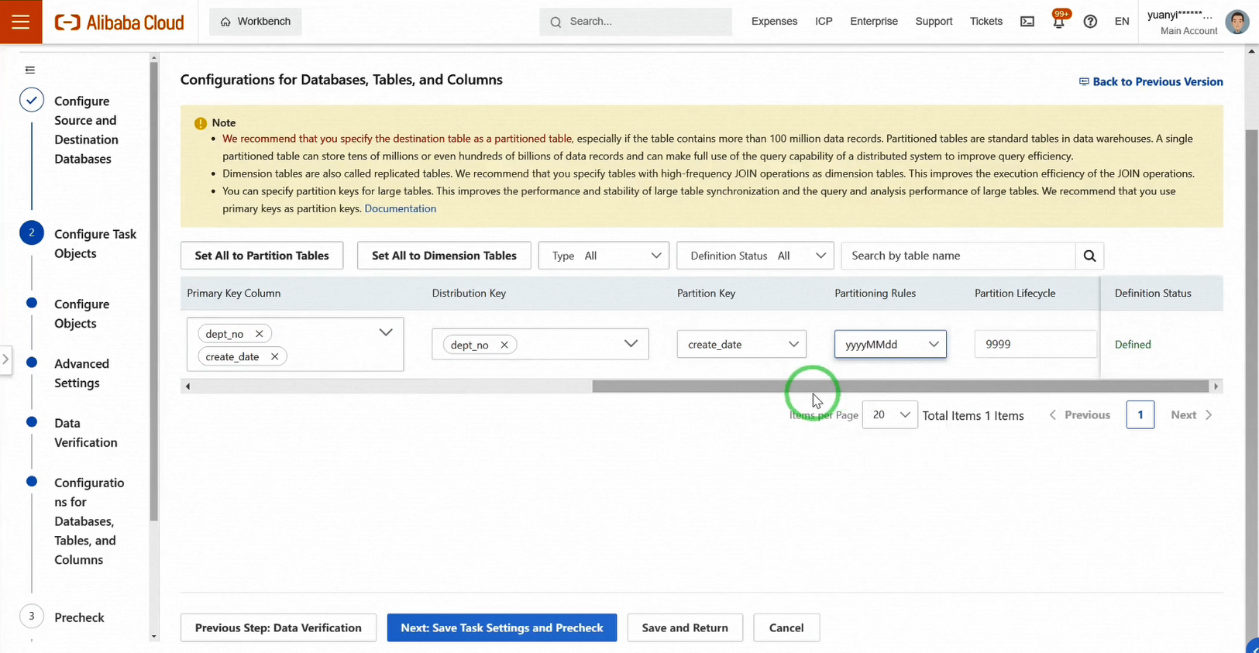Select the Precheck step label
The width and height of the screenshot is (1259, 653).
coord(79,617)
